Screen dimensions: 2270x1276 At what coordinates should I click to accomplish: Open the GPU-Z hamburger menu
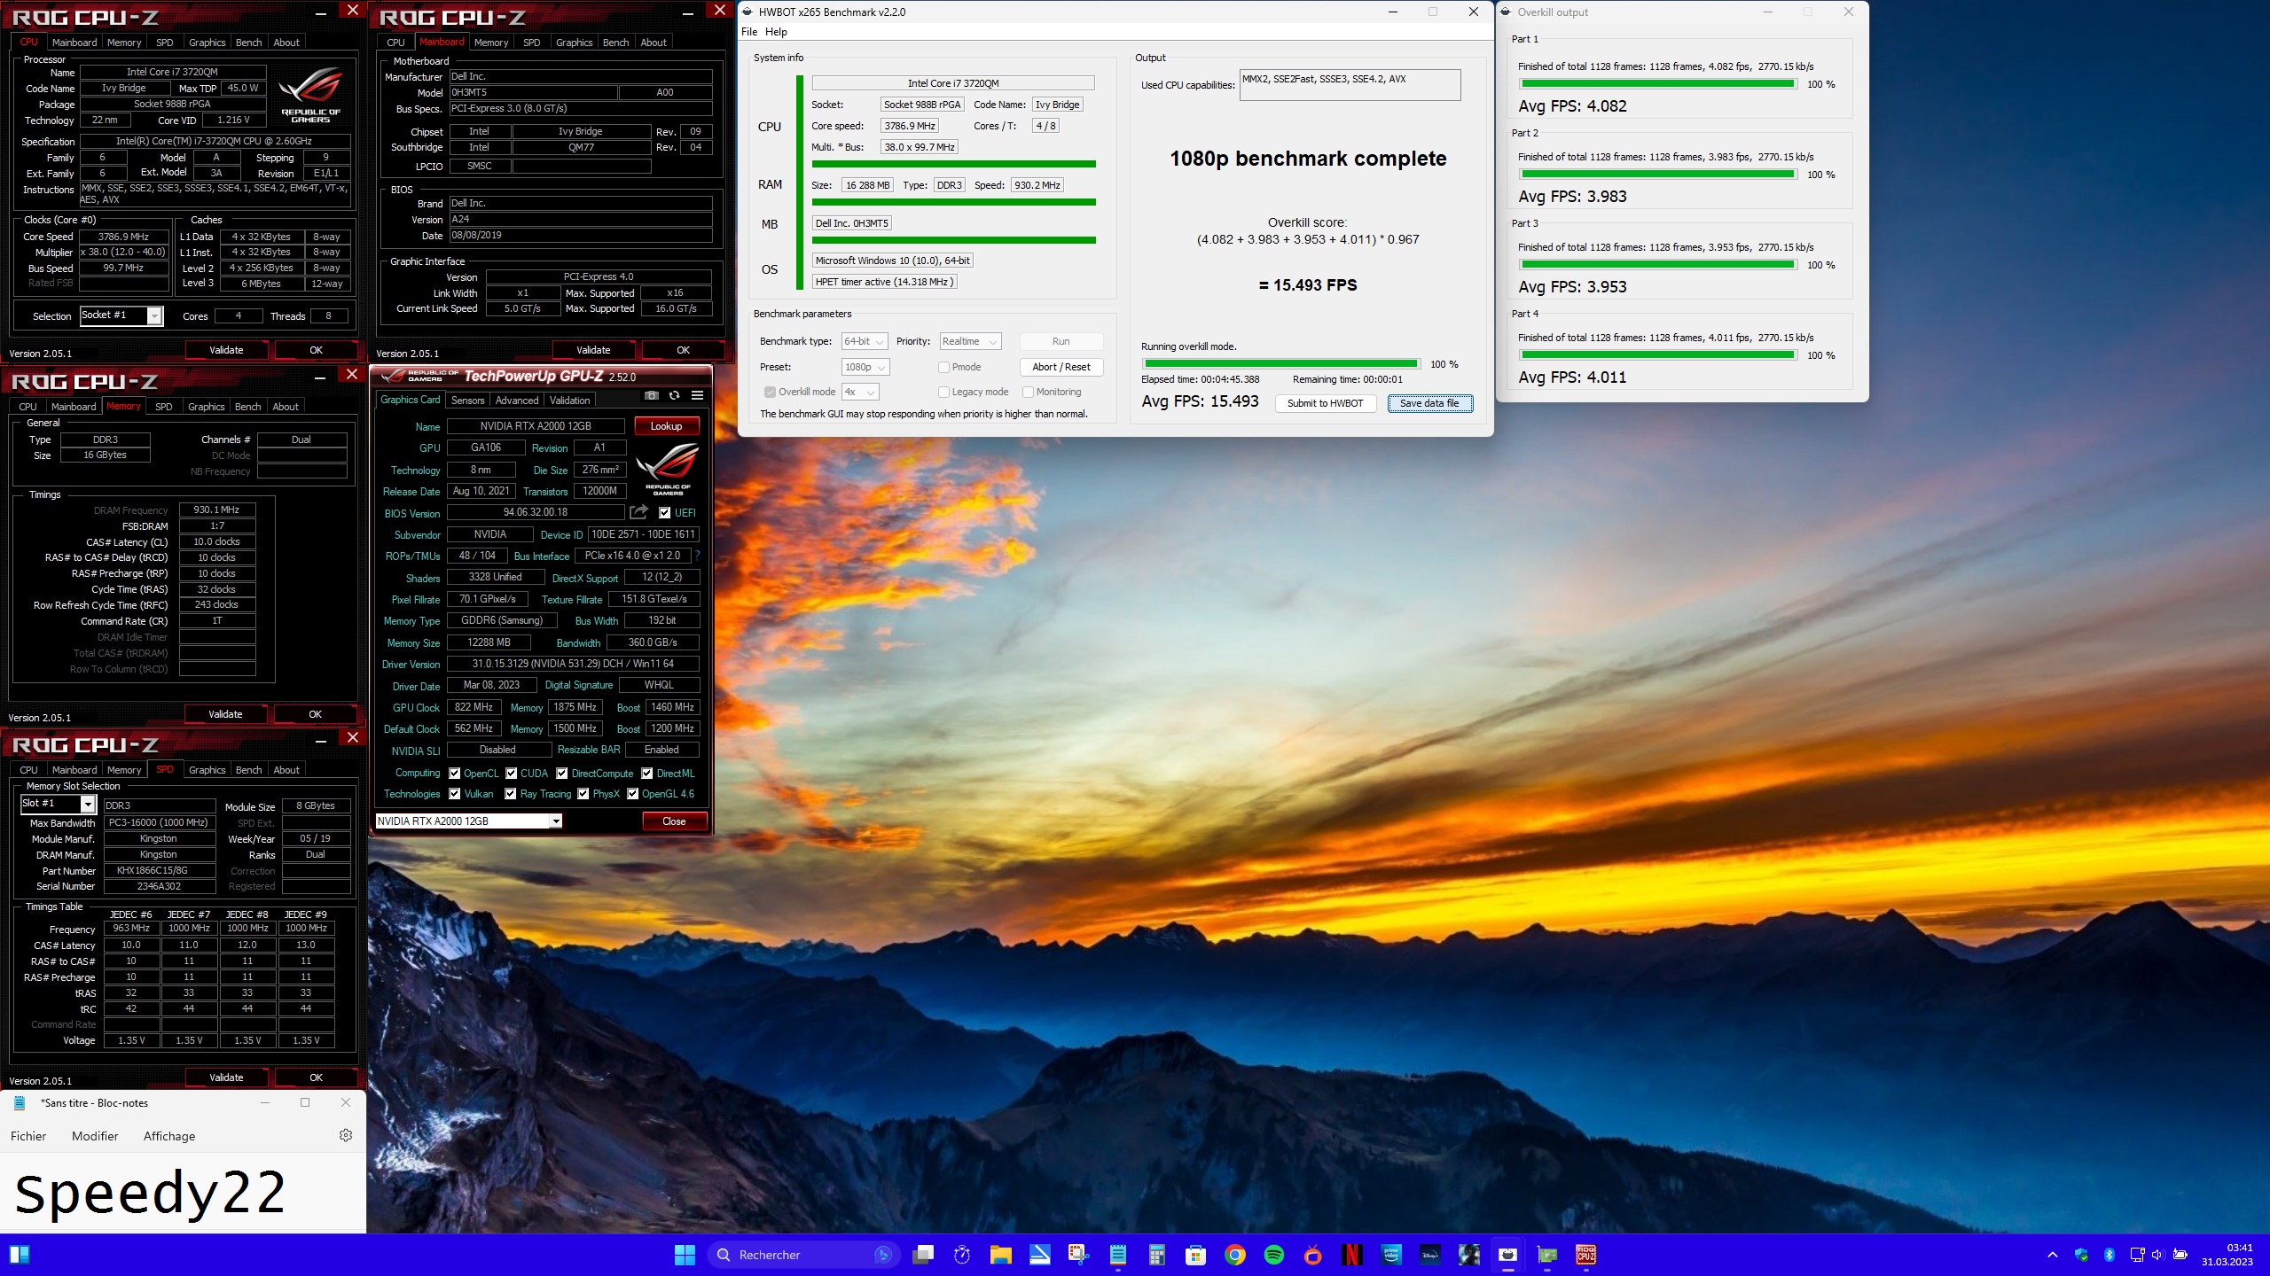pyautogui.click(x=698, y=395)
